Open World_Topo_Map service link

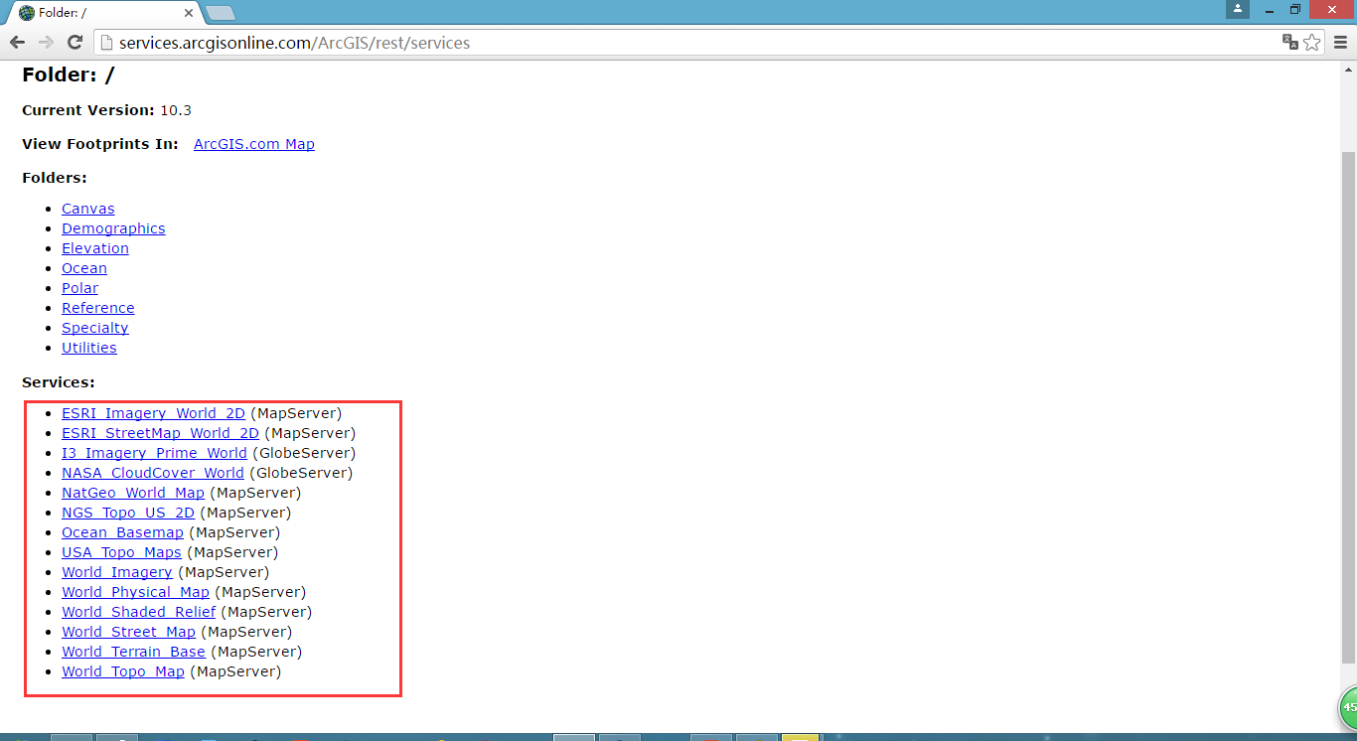click(123, 671)
